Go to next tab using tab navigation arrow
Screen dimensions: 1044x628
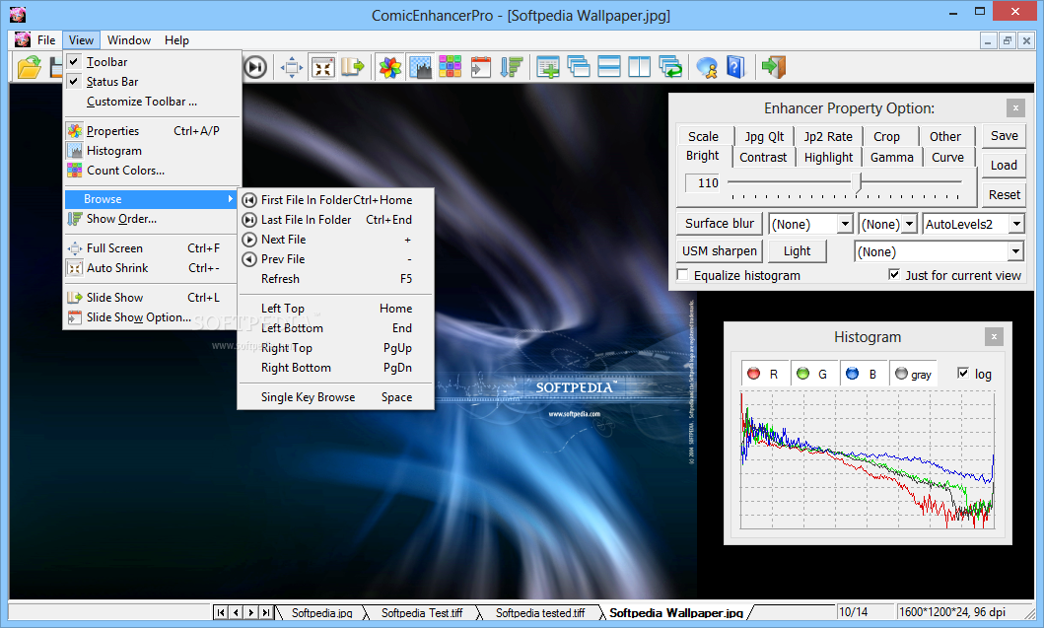pos(251,612)
